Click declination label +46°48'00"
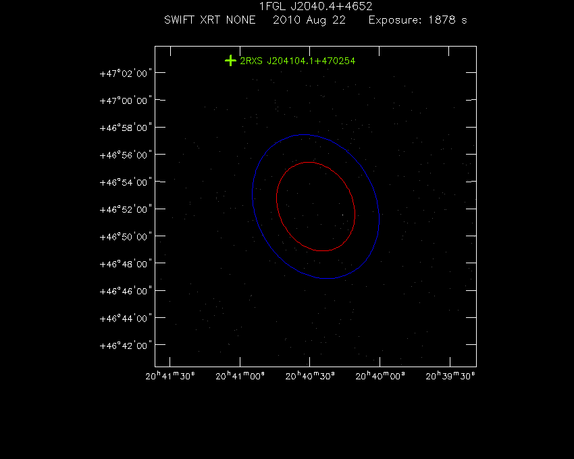Viewport: 574px width, 459px height. [x=125, y=264]
